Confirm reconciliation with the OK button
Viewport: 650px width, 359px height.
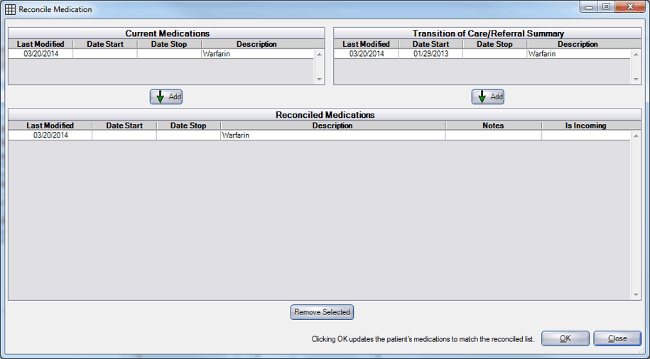[x=565, y=338]
